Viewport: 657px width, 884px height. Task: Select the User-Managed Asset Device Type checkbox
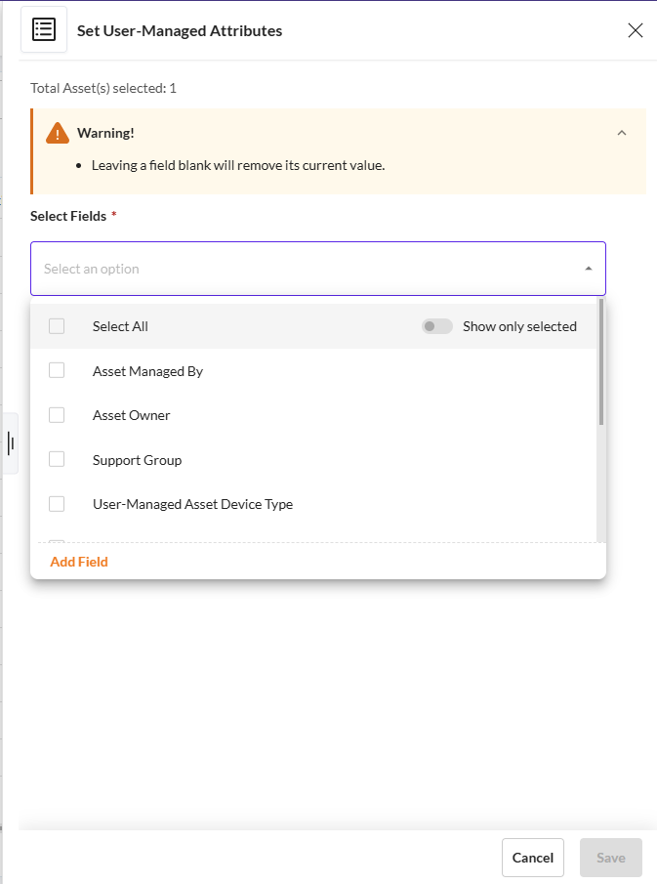pyautogui.click(x=57, y=503)
